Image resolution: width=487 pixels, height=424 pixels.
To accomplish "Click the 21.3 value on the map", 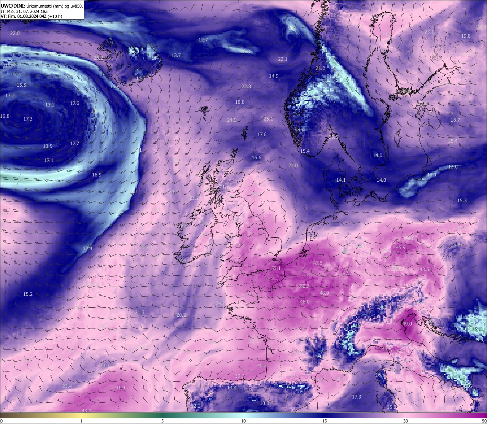I will tap(140, 313).
